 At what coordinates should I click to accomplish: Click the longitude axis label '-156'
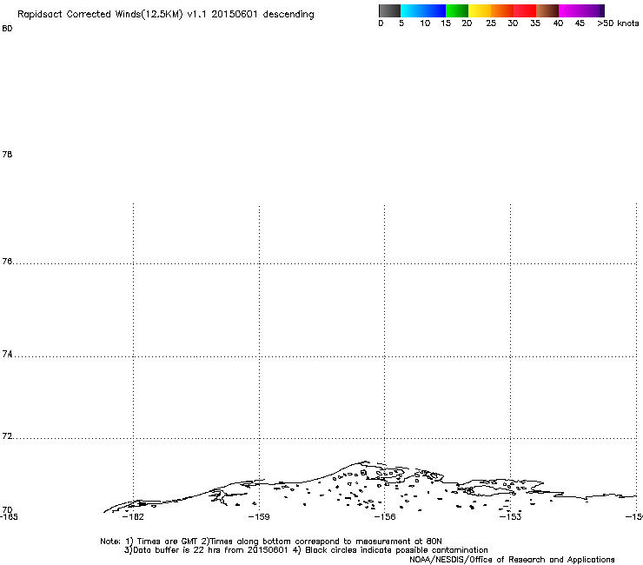point(385,516)
